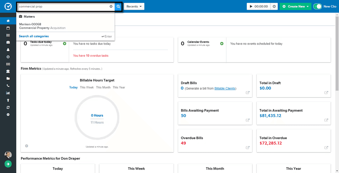Open Draft Bills external link icon
The width and height of the screenshot is (339, 173).
tap(248, 93)
